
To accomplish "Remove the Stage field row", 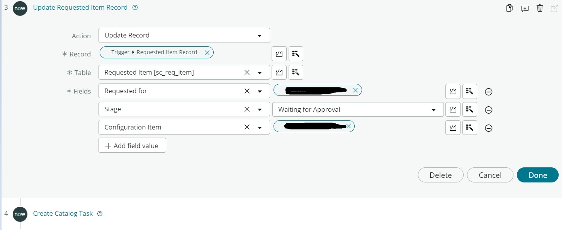I will click(488, 109).
